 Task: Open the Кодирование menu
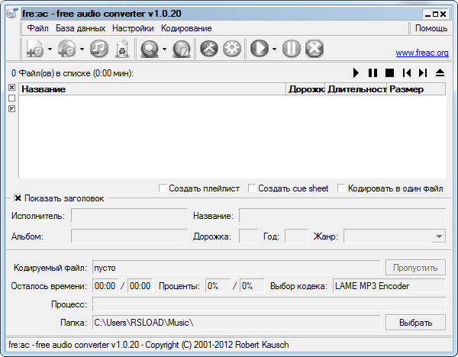[186, 28]
